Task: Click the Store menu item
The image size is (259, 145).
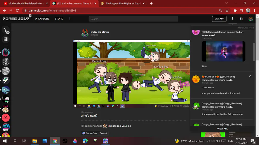Action: tap(59, 19)
